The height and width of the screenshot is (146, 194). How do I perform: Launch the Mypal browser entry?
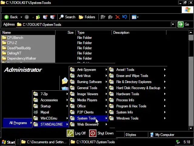(x=51, y=112)
